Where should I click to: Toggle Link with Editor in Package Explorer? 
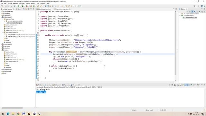pos(26,9)
